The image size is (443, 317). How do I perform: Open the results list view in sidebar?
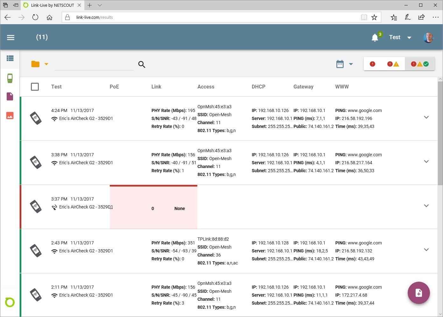coord(10,58)
